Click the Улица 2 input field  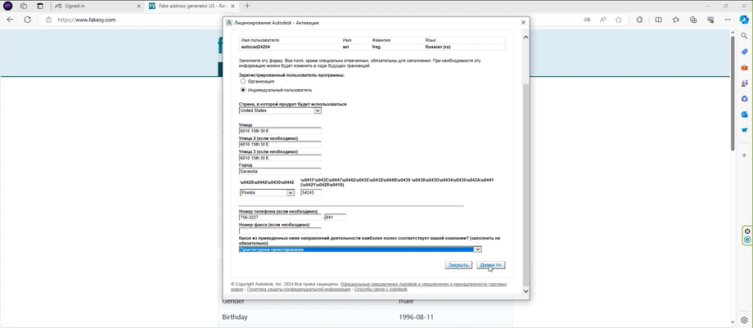click(x=280, y=145)
